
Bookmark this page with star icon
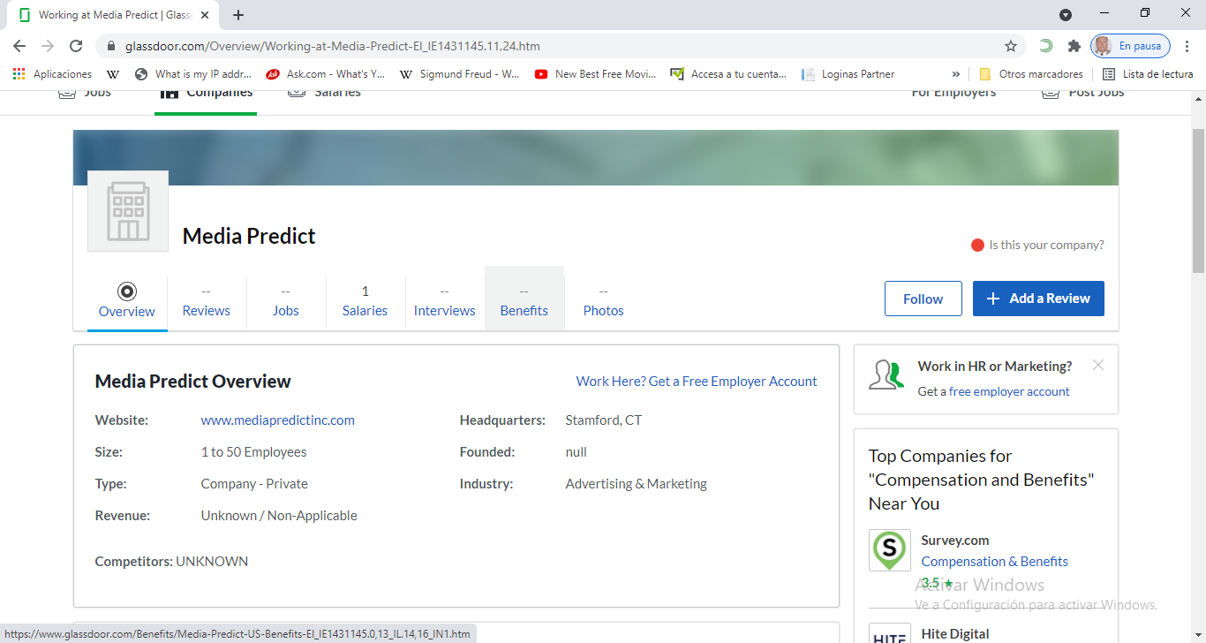click(1011, 46)
